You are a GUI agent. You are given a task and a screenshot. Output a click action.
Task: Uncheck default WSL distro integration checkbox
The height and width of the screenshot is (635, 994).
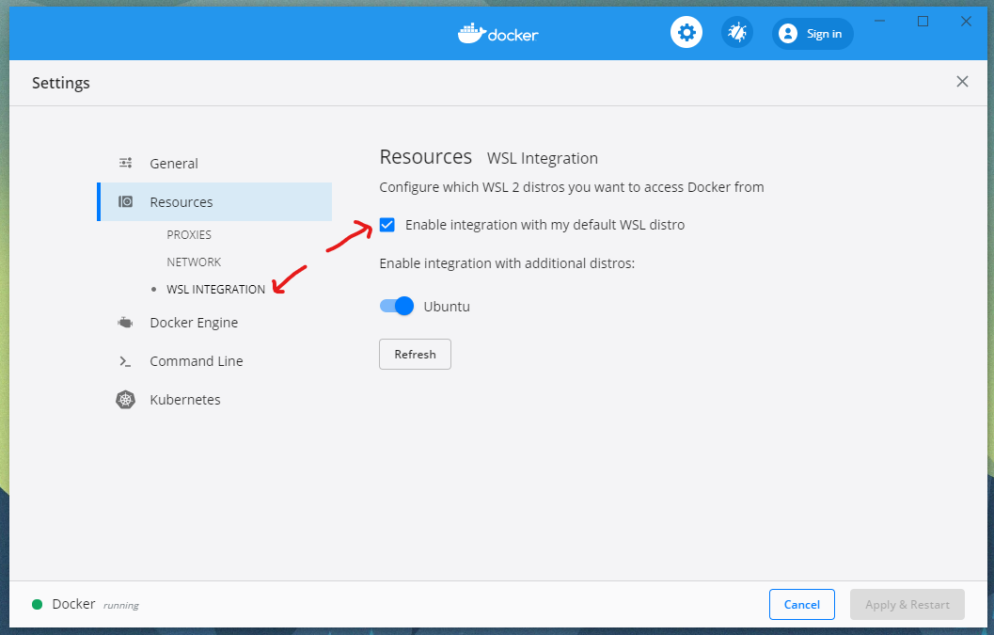click(387, 225)
